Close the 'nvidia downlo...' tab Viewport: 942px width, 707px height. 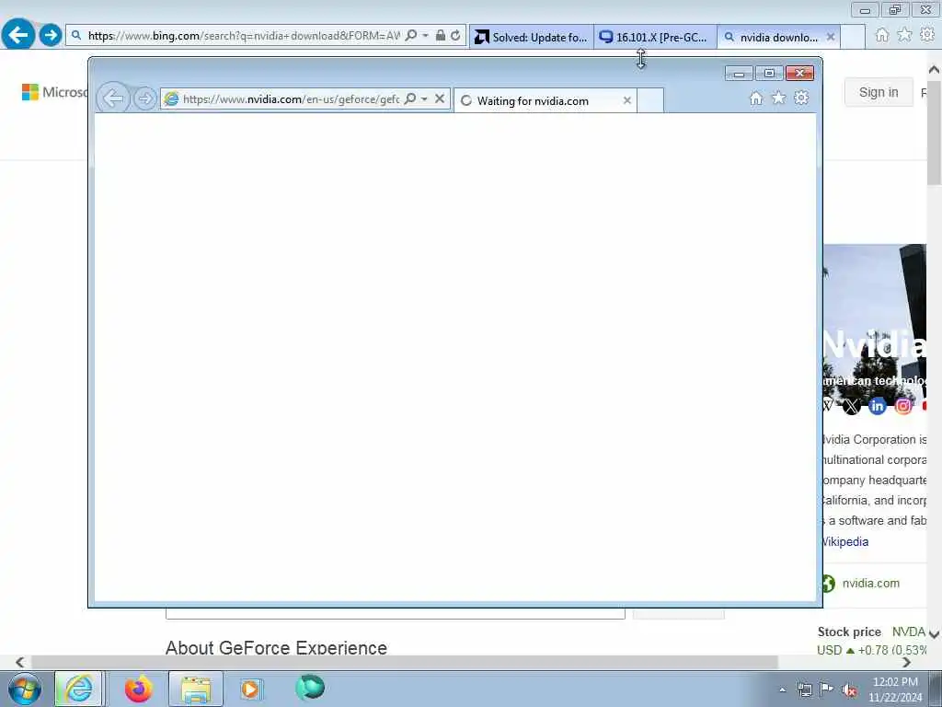click(x=831, y=37)
